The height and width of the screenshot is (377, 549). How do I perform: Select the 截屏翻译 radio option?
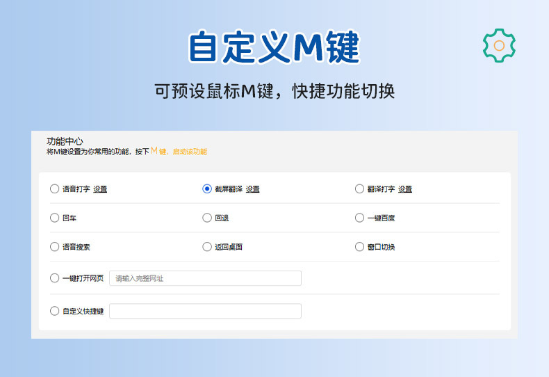click(x=207, y=188)
